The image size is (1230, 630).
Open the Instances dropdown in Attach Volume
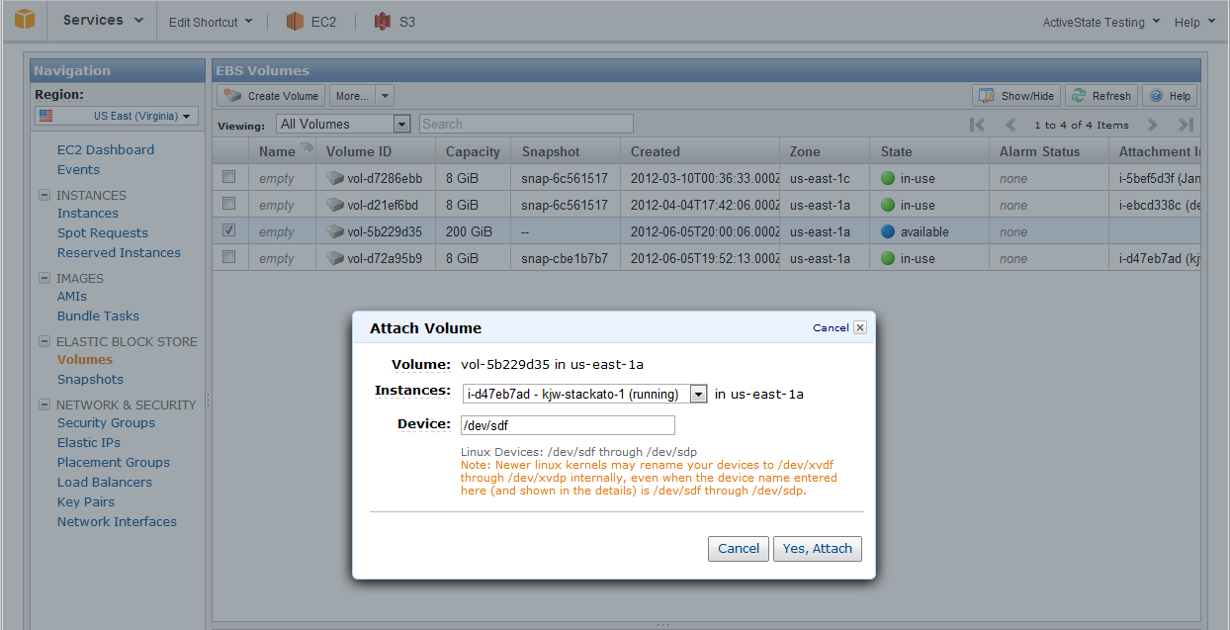585,394
